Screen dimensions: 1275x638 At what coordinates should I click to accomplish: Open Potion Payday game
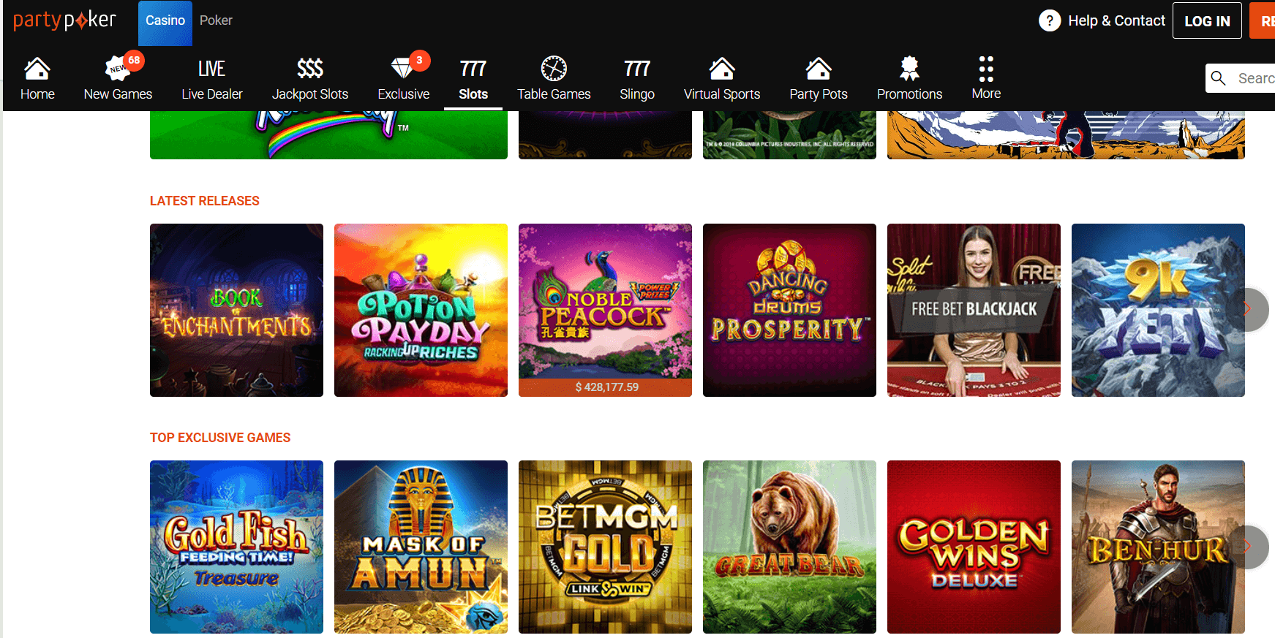[421, 310]
